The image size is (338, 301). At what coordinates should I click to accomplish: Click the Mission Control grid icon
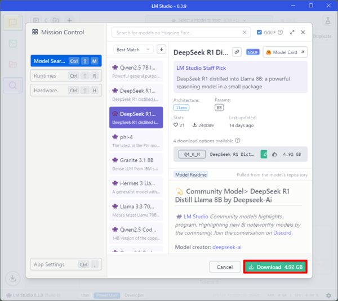[x=35, y=32]
